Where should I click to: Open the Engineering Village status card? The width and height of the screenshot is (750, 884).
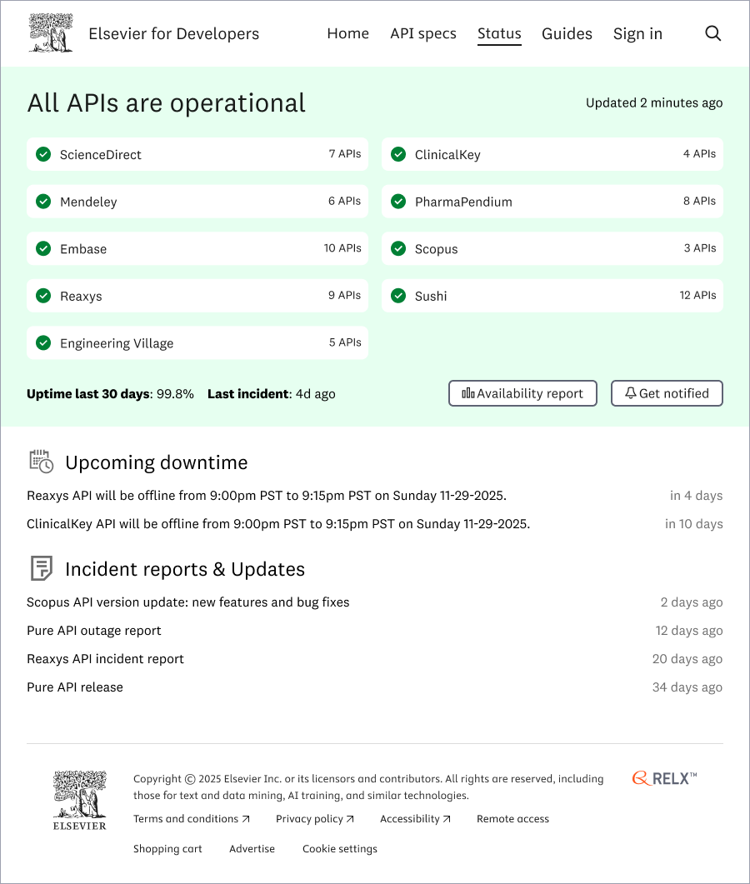[197, 342]
